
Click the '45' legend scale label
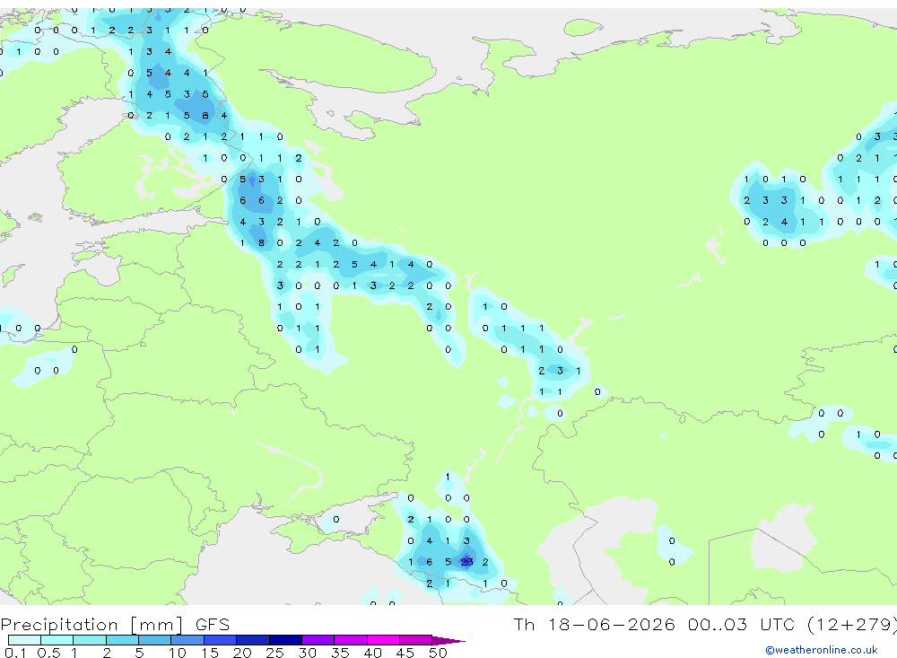[405, 653]
